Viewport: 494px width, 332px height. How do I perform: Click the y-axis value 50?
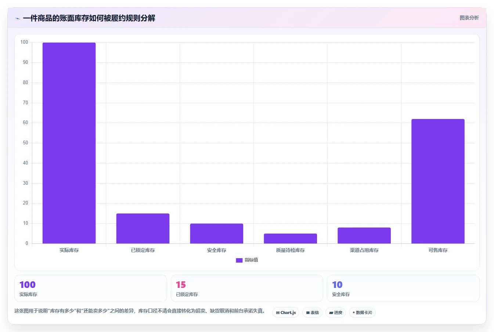[x=25, y=143]
